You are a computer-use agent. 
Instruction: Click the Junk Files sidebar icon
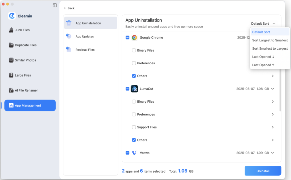[11, 30]
